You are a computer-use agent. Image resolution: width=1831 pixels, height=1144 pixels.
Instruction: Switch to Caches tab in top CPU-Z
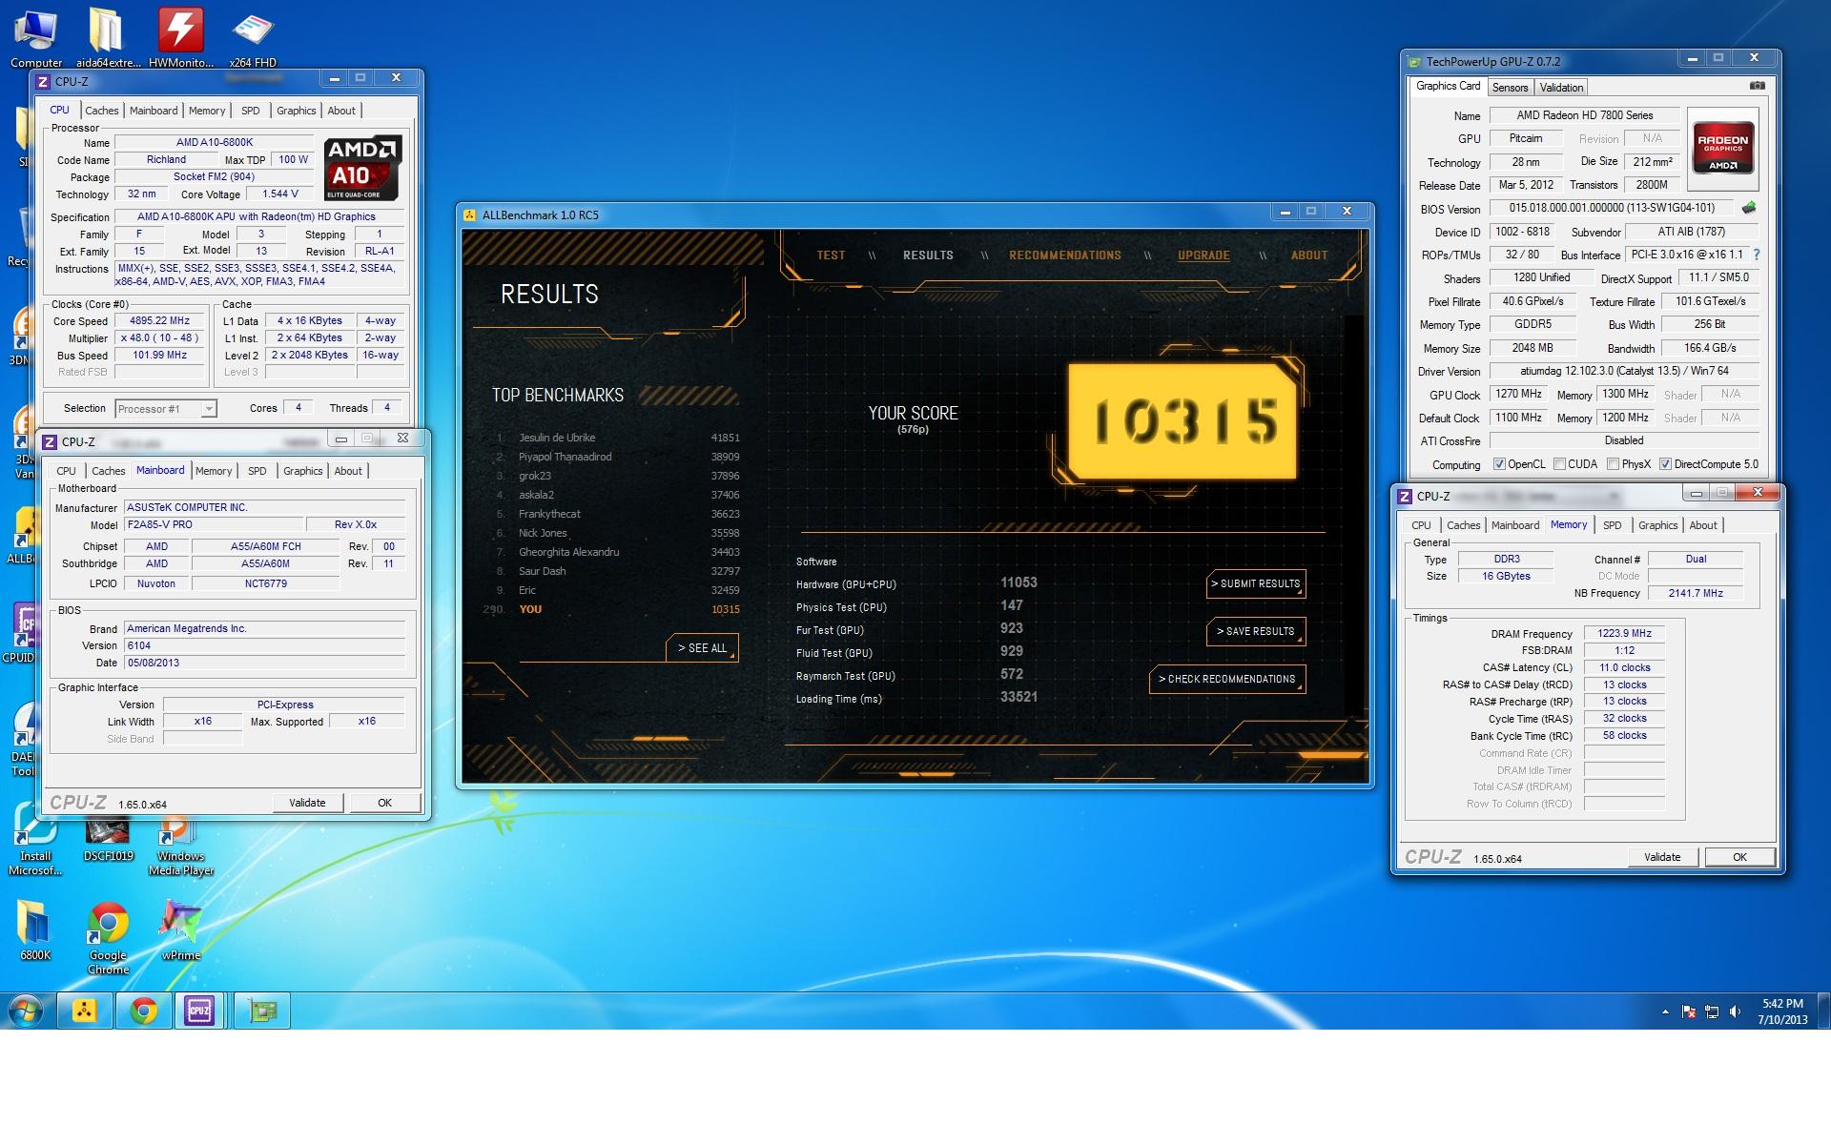[101, 111]
